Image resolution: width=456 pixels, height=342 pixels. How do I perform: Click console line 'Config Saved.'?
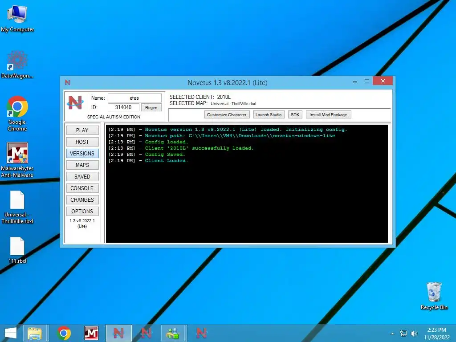coord(147,155)
